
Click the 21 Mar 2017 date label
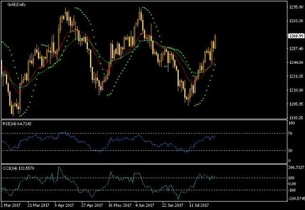pos(38,205)
